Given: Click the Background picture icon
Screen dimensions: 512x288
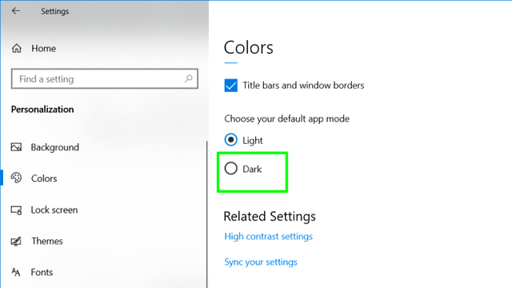Looking at the screenshot, I should click(16, 147).
